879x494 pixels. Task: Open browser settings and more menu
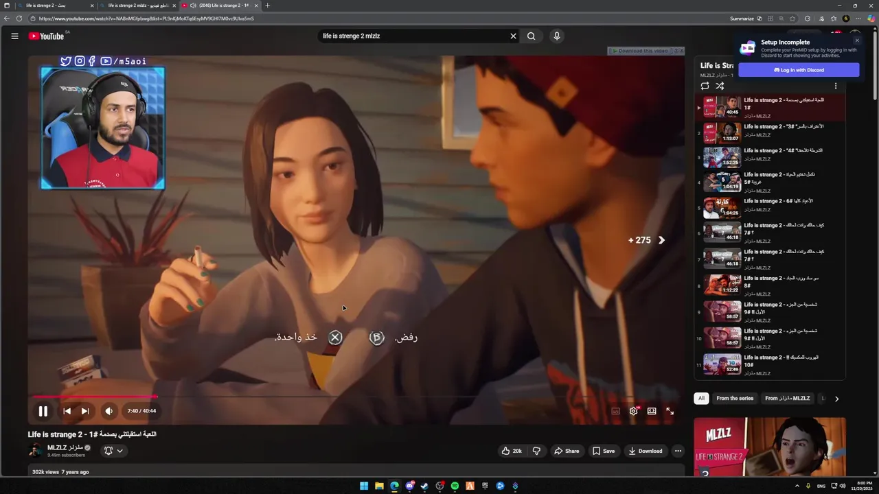point(858,19)
